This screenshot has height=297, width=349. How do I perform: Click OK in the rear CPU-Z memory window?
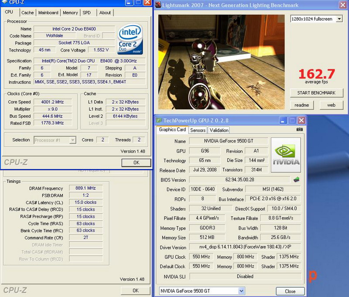(136, 290)
